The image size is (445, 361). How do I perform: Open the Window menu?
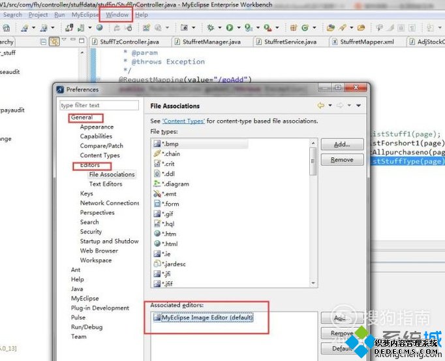click(x=117, y=15)
